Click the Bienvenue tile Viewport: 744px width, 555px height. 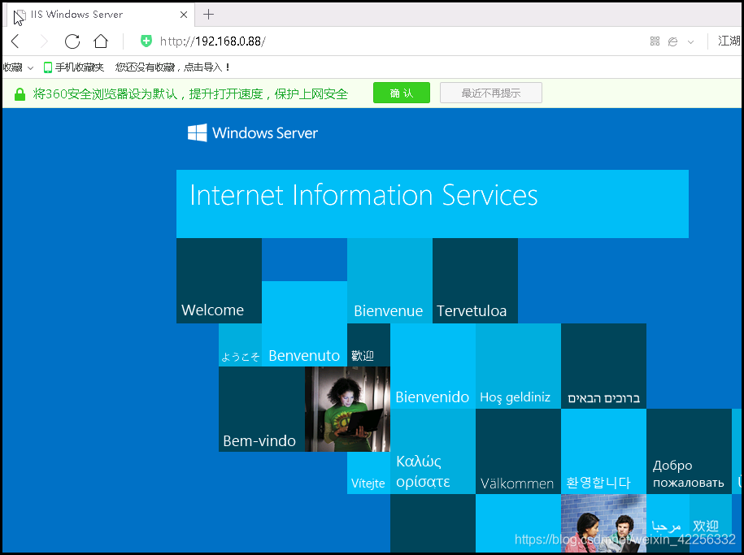pyautogui.click(x=389, y=281)
